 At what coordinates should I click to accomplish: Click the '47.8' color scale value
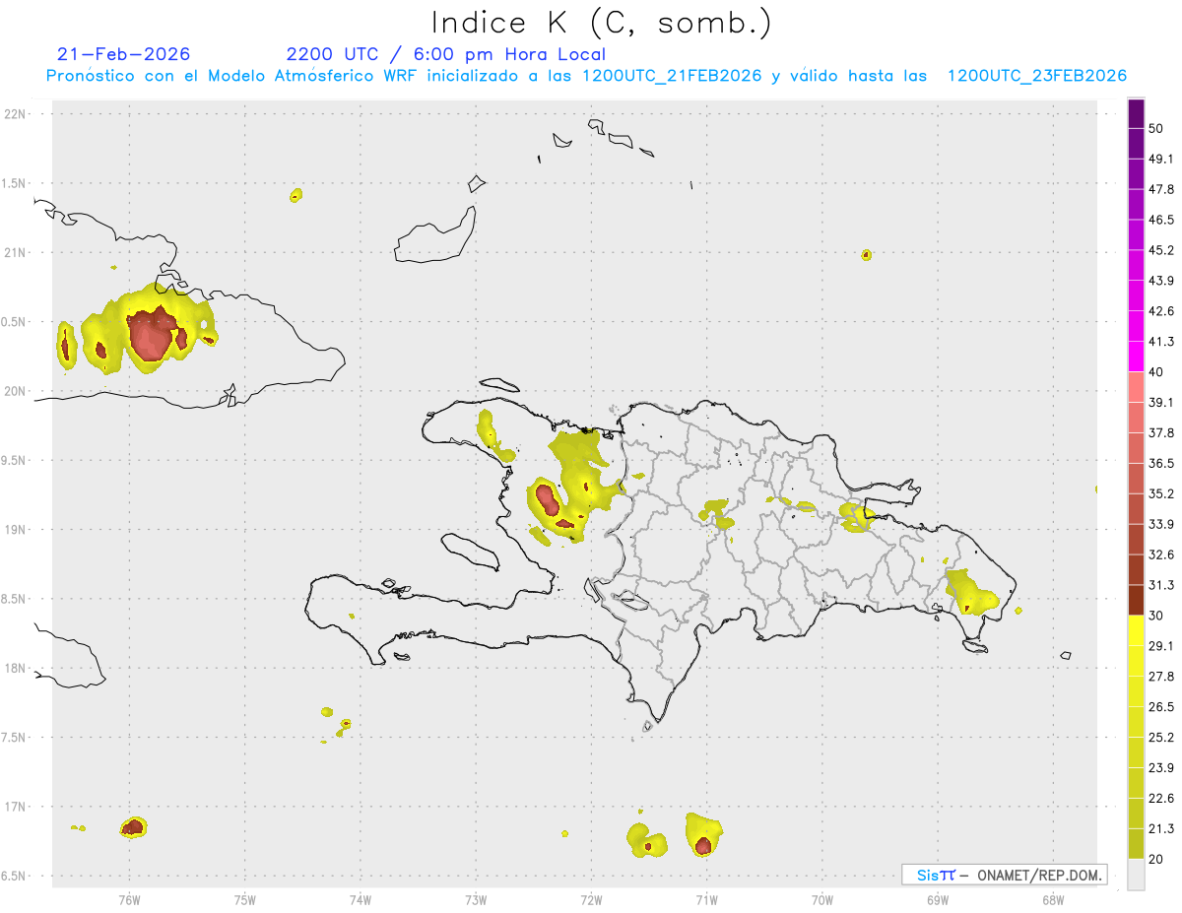coord(1161,189)
